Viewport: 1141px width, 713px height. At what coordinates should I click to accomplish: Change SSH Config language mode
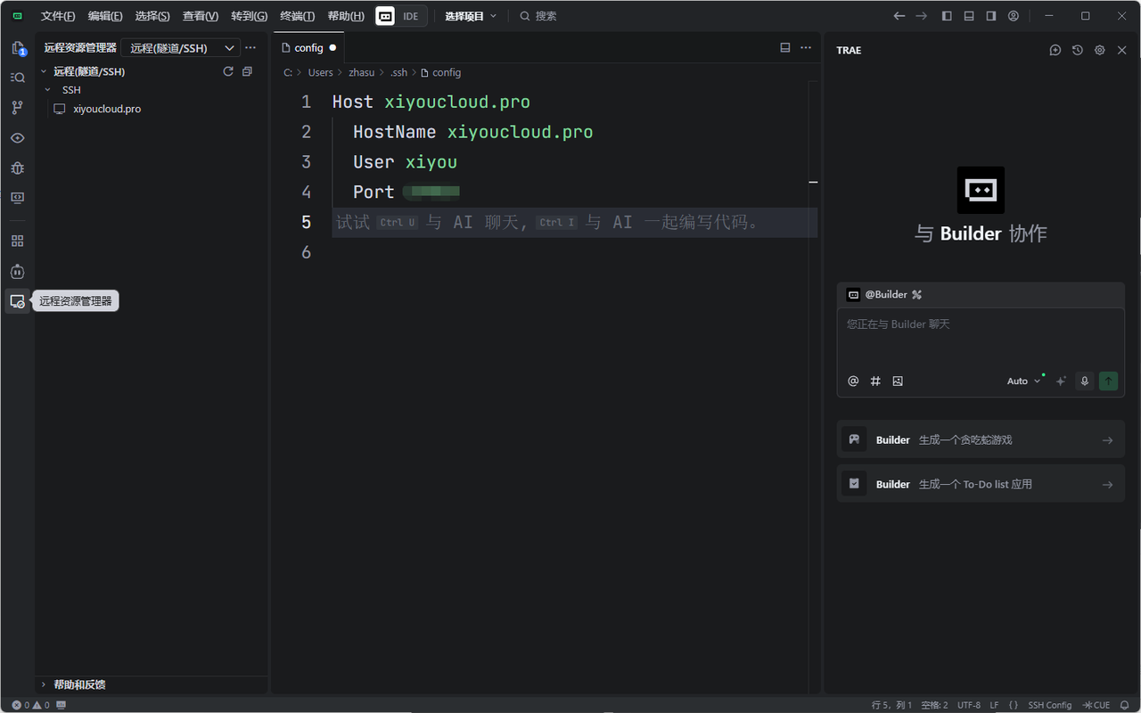pyautogui.click(x=1050, y=705)
